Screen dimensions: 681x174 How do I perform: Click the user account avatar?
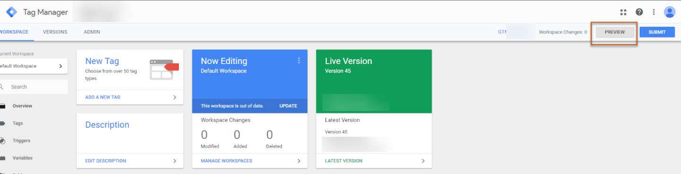(669, 12)
